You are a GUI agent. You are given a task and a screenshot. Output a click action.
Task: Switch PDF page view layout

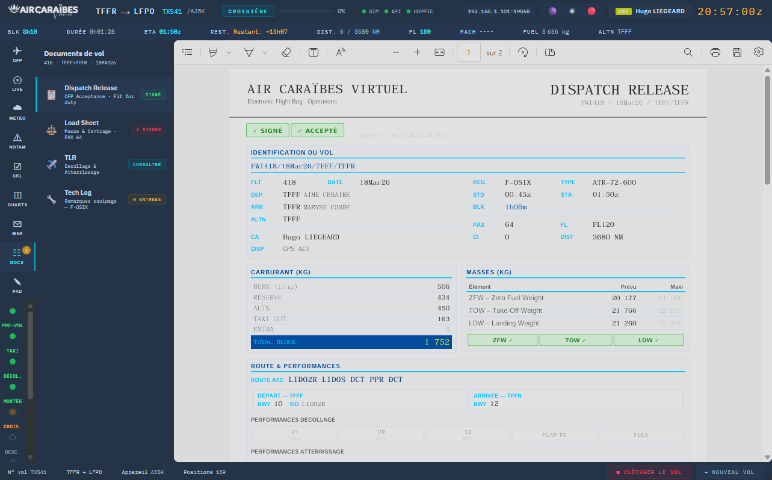click(x=549, y=52)
